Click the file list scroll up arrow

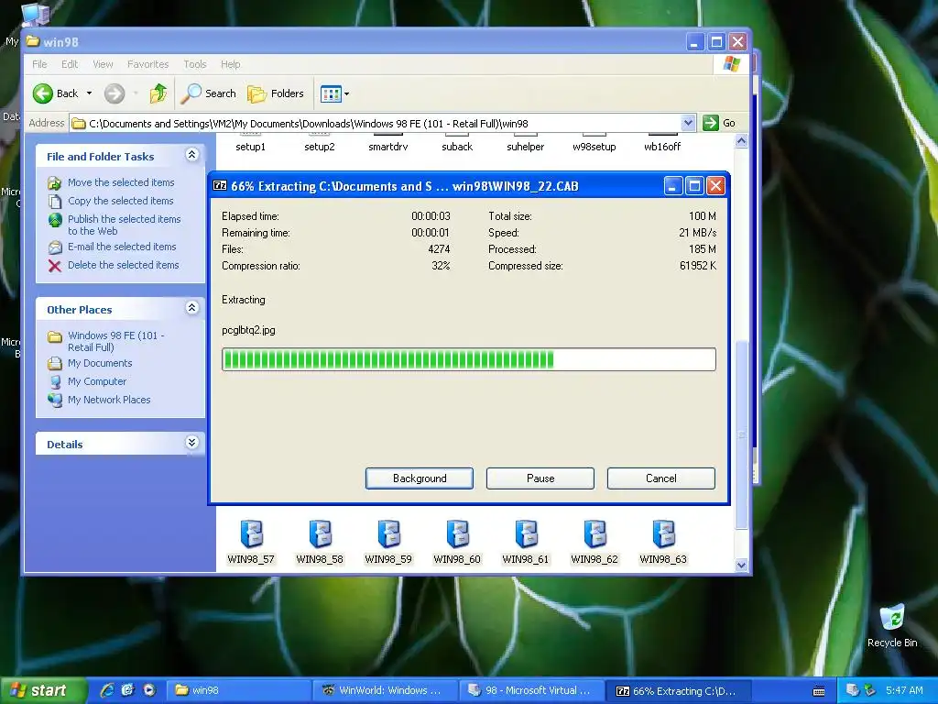click(741, 142)
